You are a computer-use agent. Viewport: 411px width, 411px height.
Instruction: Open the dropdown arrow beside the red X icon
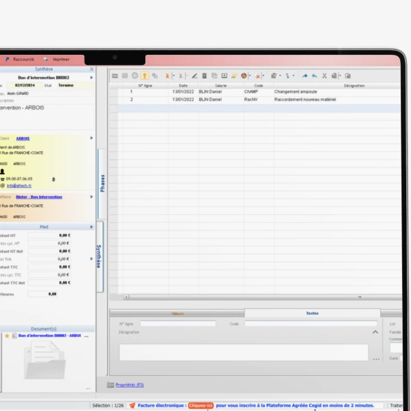263,76
